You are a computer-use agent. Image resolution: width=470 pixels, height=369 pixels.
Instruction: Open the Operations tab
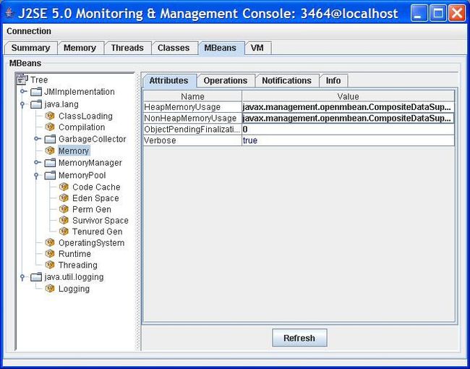(x=226, y=80)
